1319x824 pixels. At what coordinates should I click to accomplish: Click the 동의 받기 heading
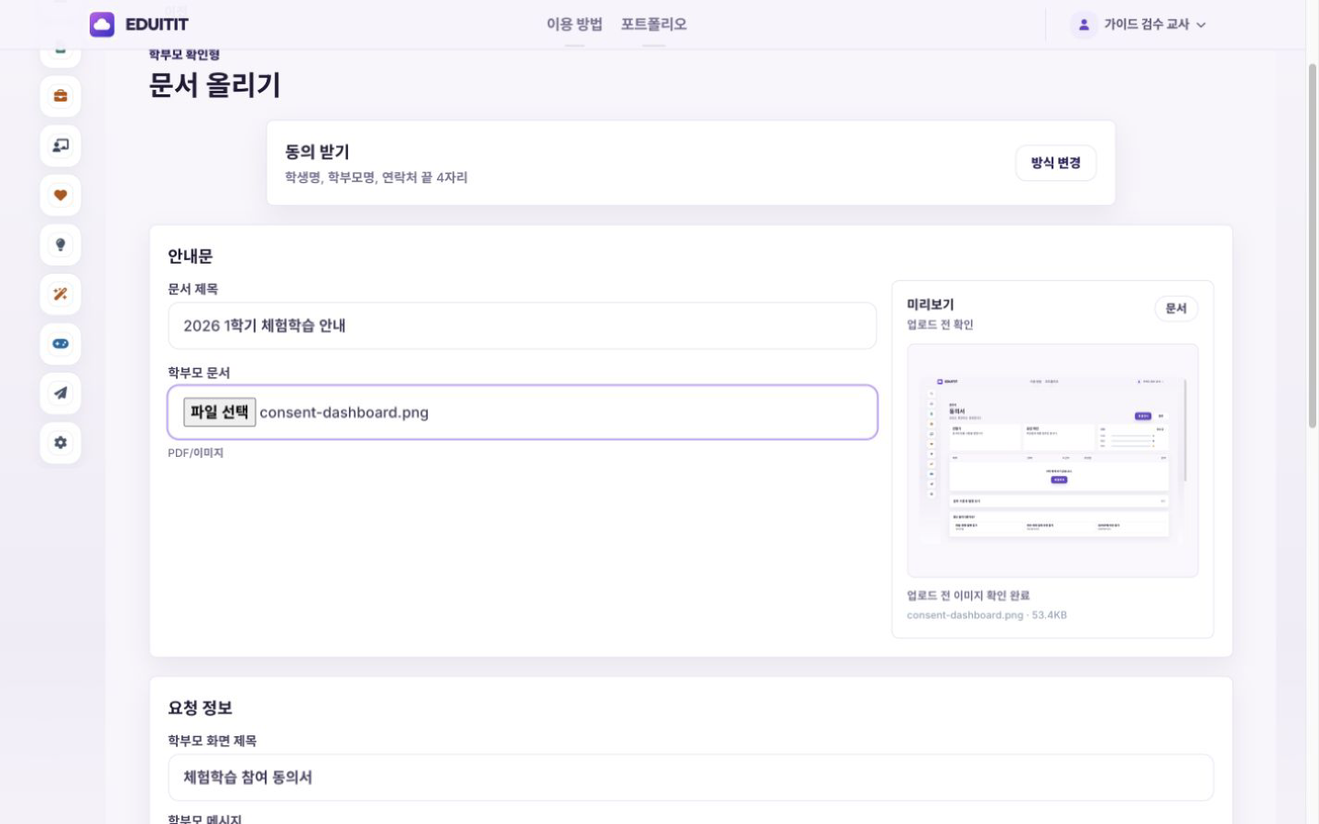pos(317,152)
